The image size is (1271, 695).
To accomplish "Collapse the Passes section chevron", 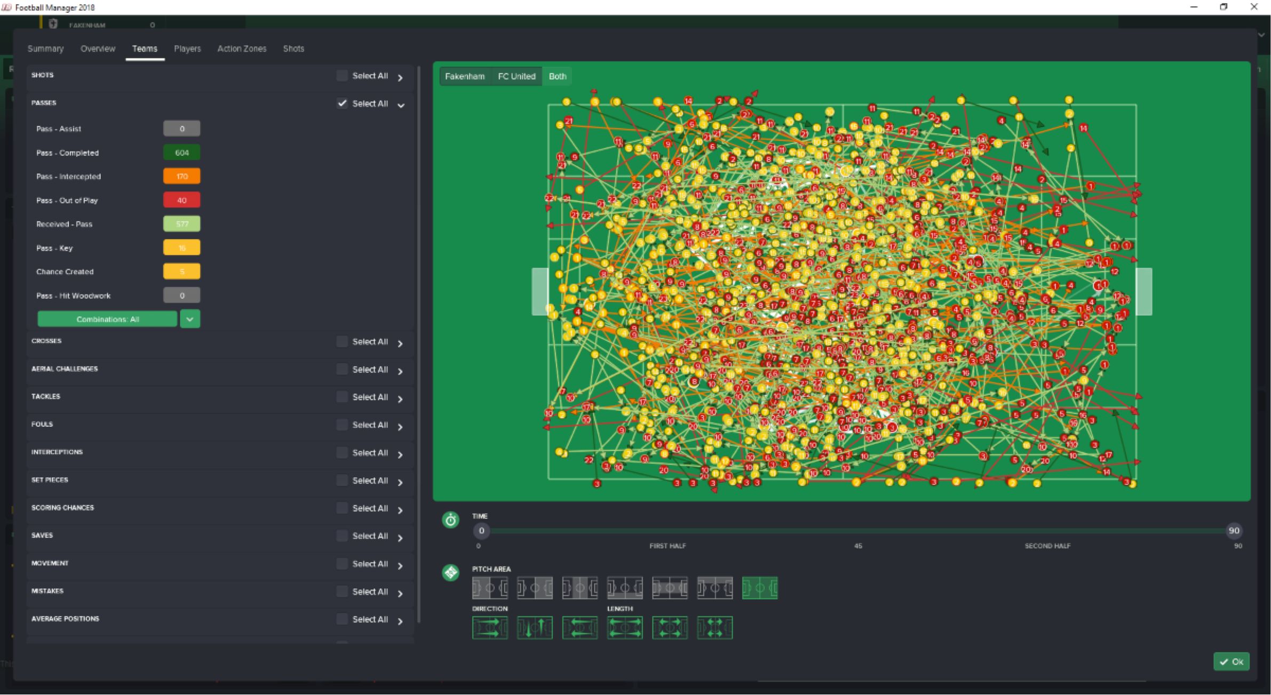I will click(401, 105).
